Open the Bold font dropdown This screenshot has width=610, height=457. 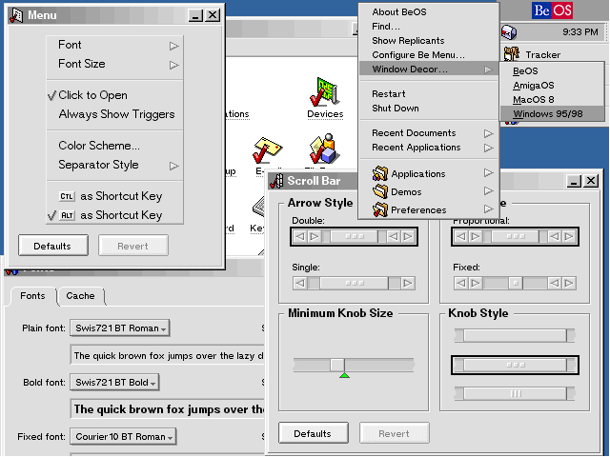[115, 383]
